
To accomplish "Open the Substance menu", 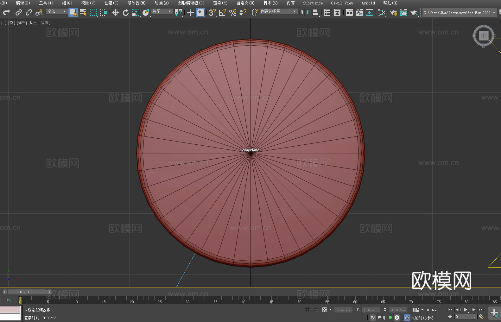I will coord(313,3).
